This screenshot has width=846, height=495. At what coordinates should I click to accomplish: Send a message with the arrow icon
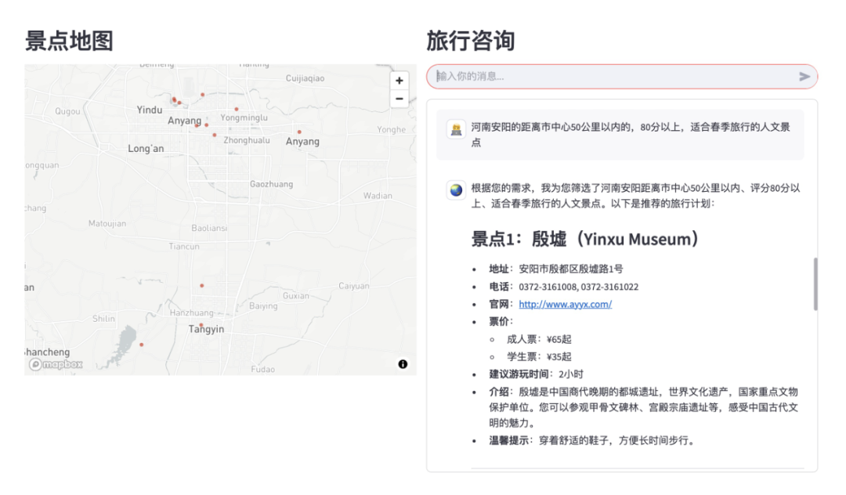[803, 76]
